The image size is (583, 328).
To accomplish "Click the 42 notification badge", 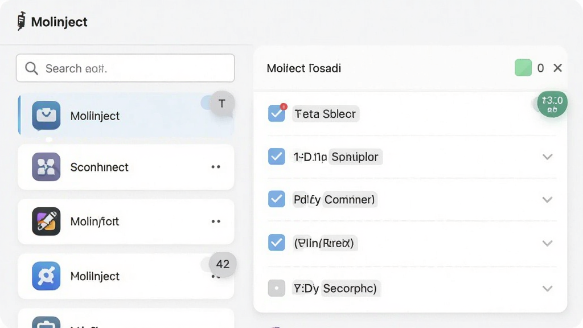I will tap(223, 264).
